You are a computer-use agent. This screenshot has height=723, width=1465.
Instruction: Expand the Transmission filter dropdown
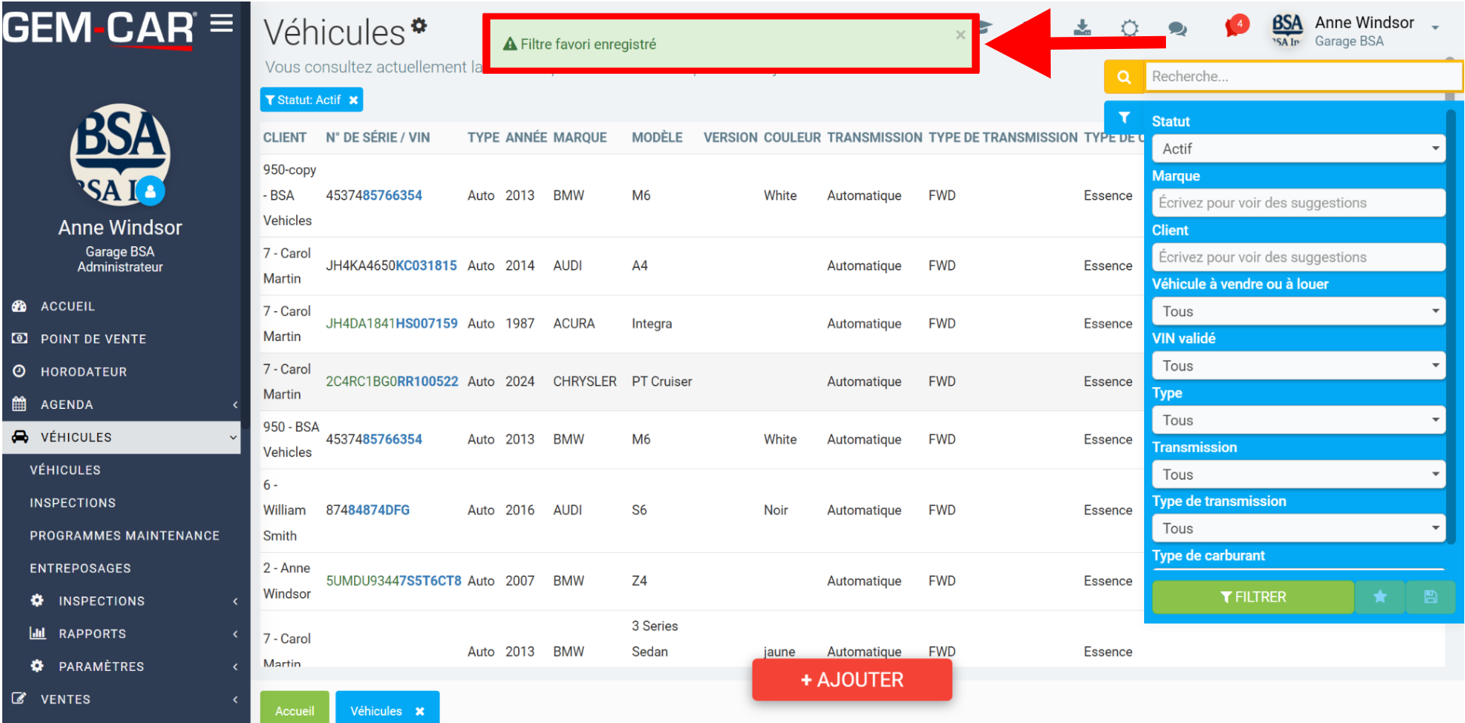pos(1299,474)
